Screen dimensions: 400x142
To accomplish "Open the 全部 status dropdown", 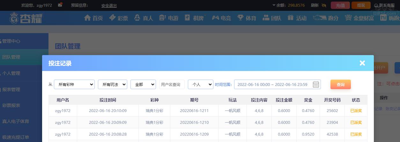I will [x=143, y=84].
